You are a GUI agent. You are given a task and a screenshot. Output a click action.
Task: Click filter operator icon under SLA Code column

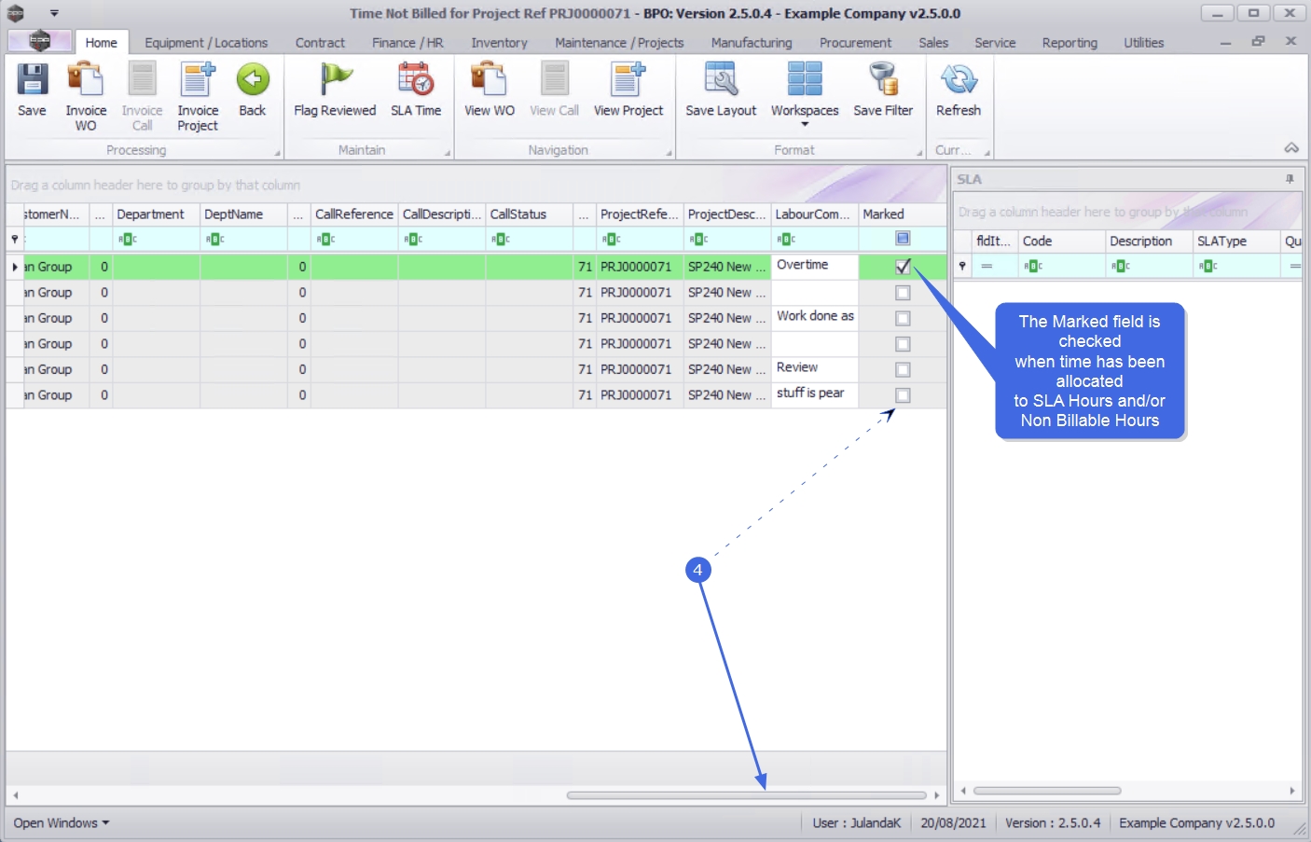click(x=1033, y=267)
